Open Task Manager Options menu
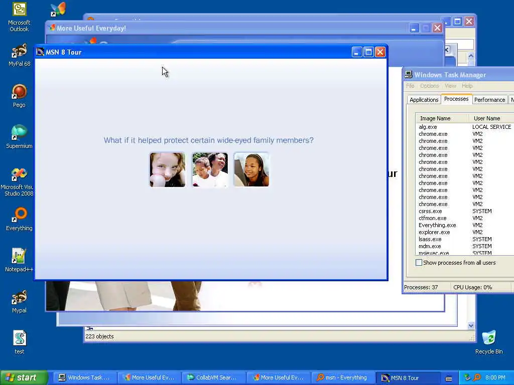 coord(430,86)
